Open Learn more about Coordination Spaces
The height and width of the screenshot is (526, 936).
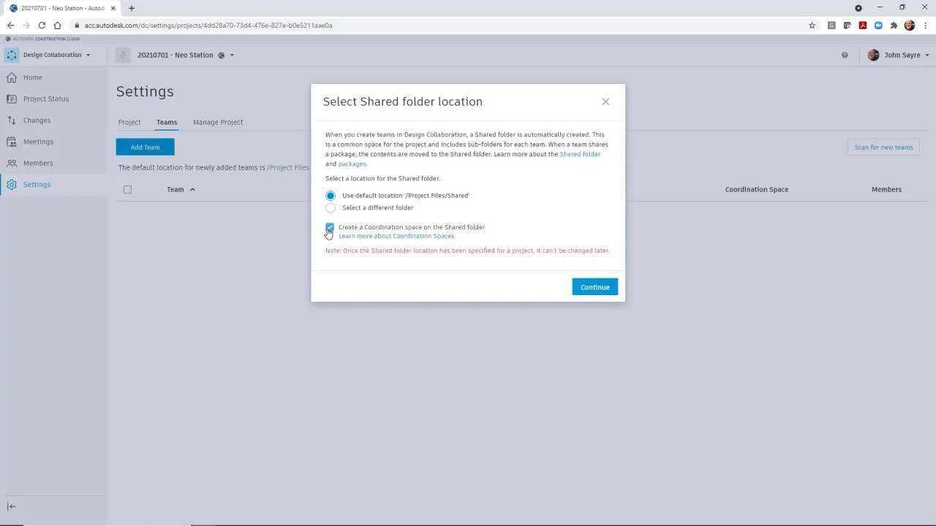click(396, 236)
